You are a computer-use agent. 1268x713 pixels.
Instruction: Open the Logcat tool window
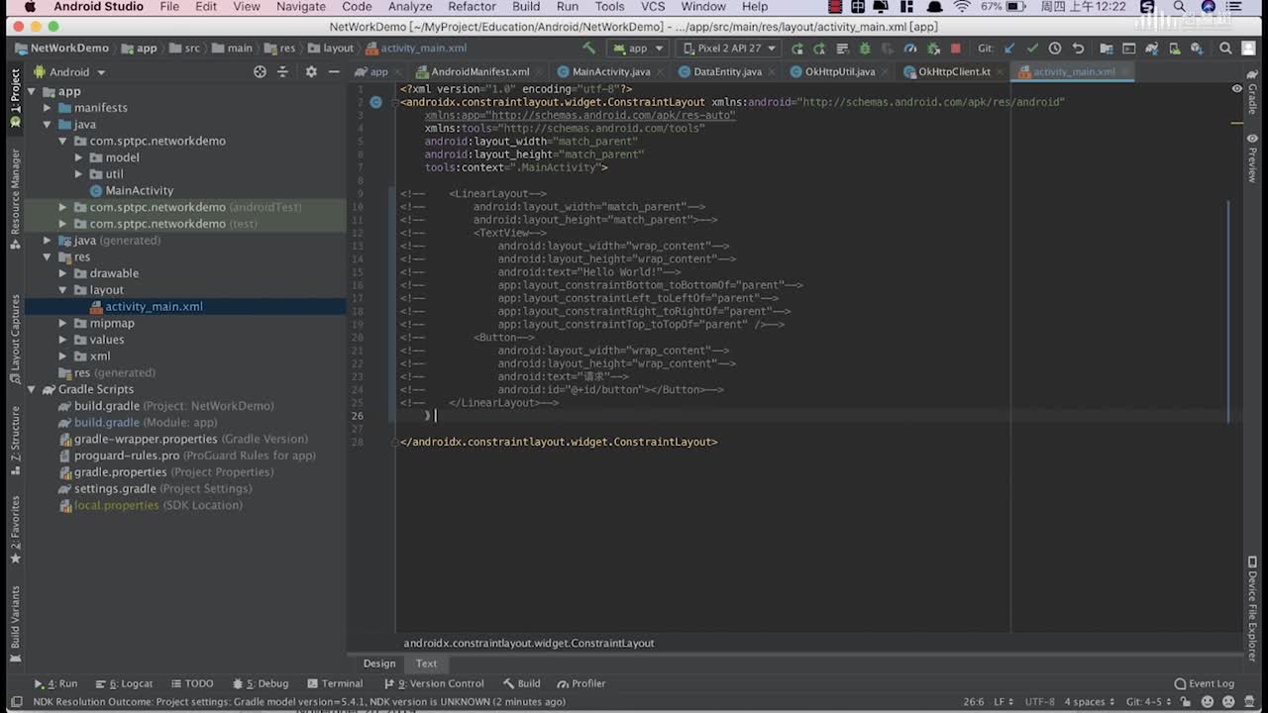click(124, 683)
